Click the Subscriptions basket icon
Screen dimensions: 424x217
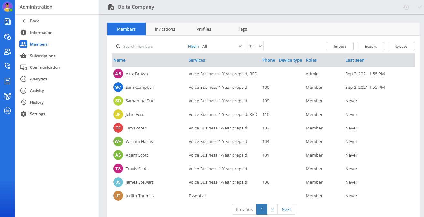[x=23, y=56]
